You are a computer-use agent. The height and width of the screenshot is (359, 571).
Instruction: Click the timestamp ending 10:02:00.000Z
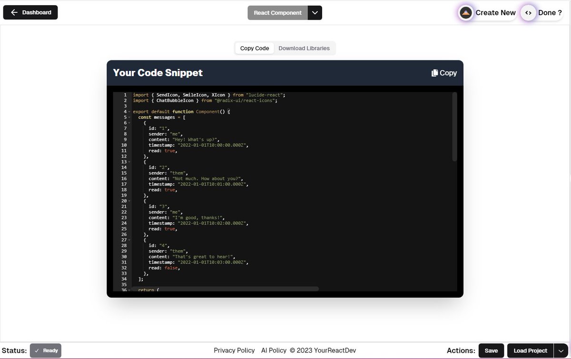[198, 223]
